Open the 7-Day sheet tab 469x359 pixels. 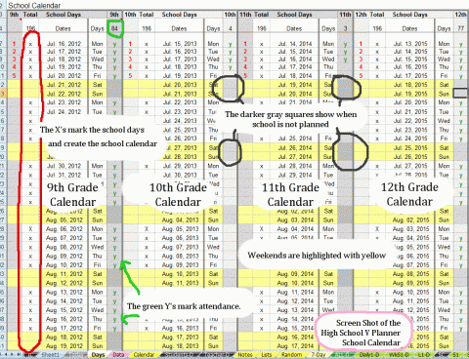(319, 355)
